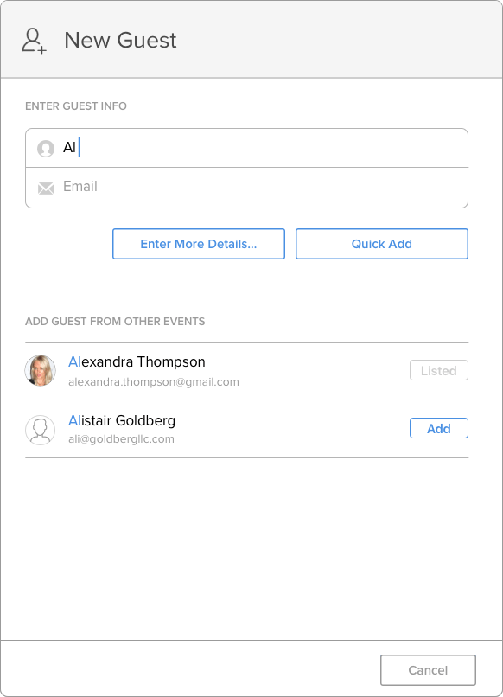The height and width of the screenshot is (697, 503).
Task: Click the New Guest add-person icon
Action: tap(35, 41)
